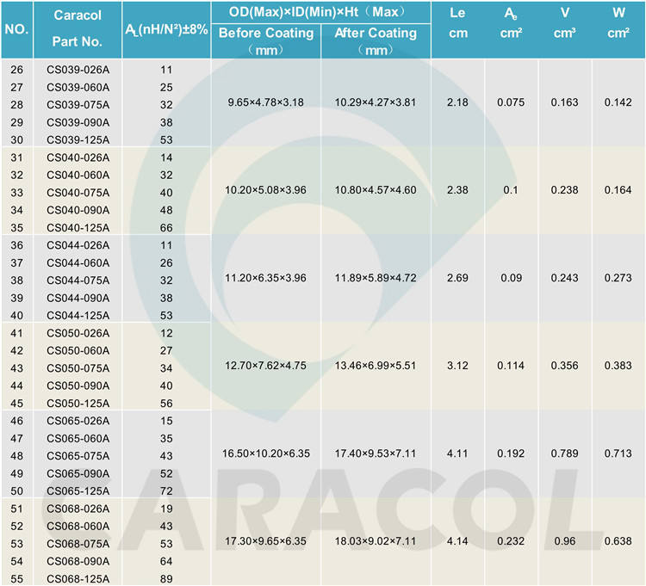The width and height of the screenshot is (646, 586).
Task: Click CS039-125A in the part list
Action: 78,140
